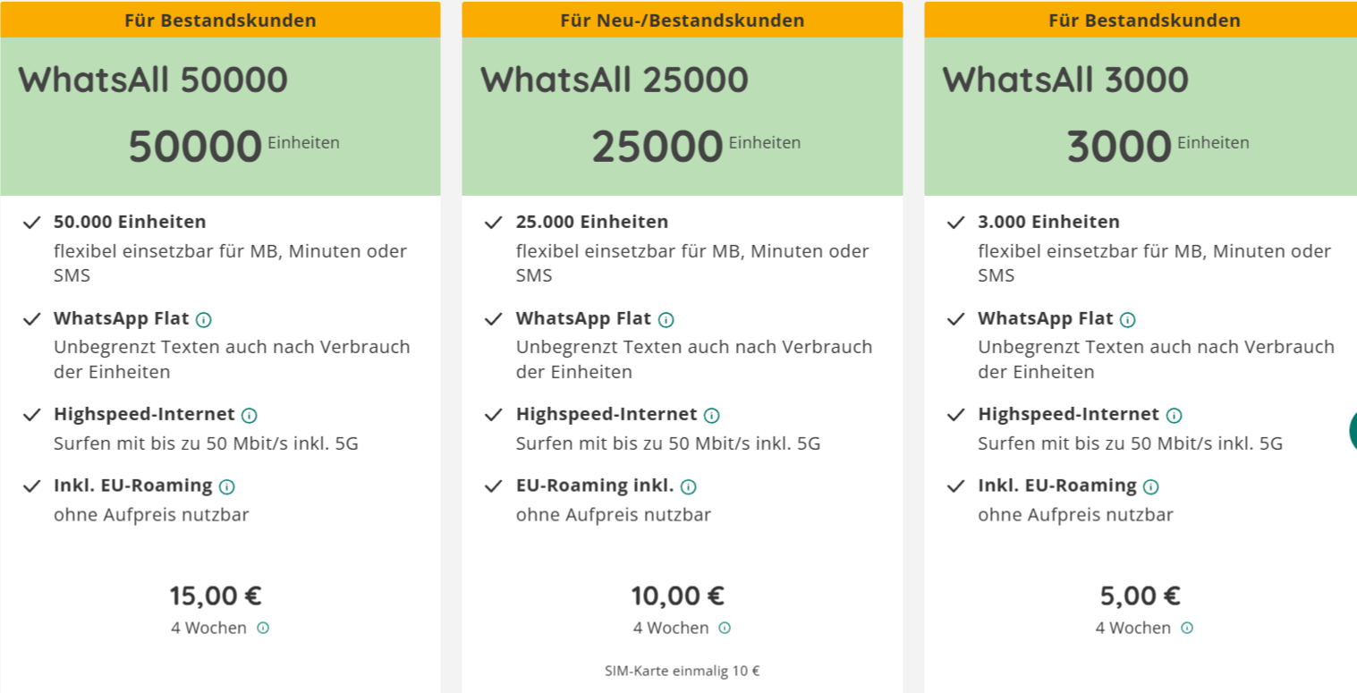The image size is (1357, 693).
Task: Click the 10,00 € price
Action: click(678, 596)
